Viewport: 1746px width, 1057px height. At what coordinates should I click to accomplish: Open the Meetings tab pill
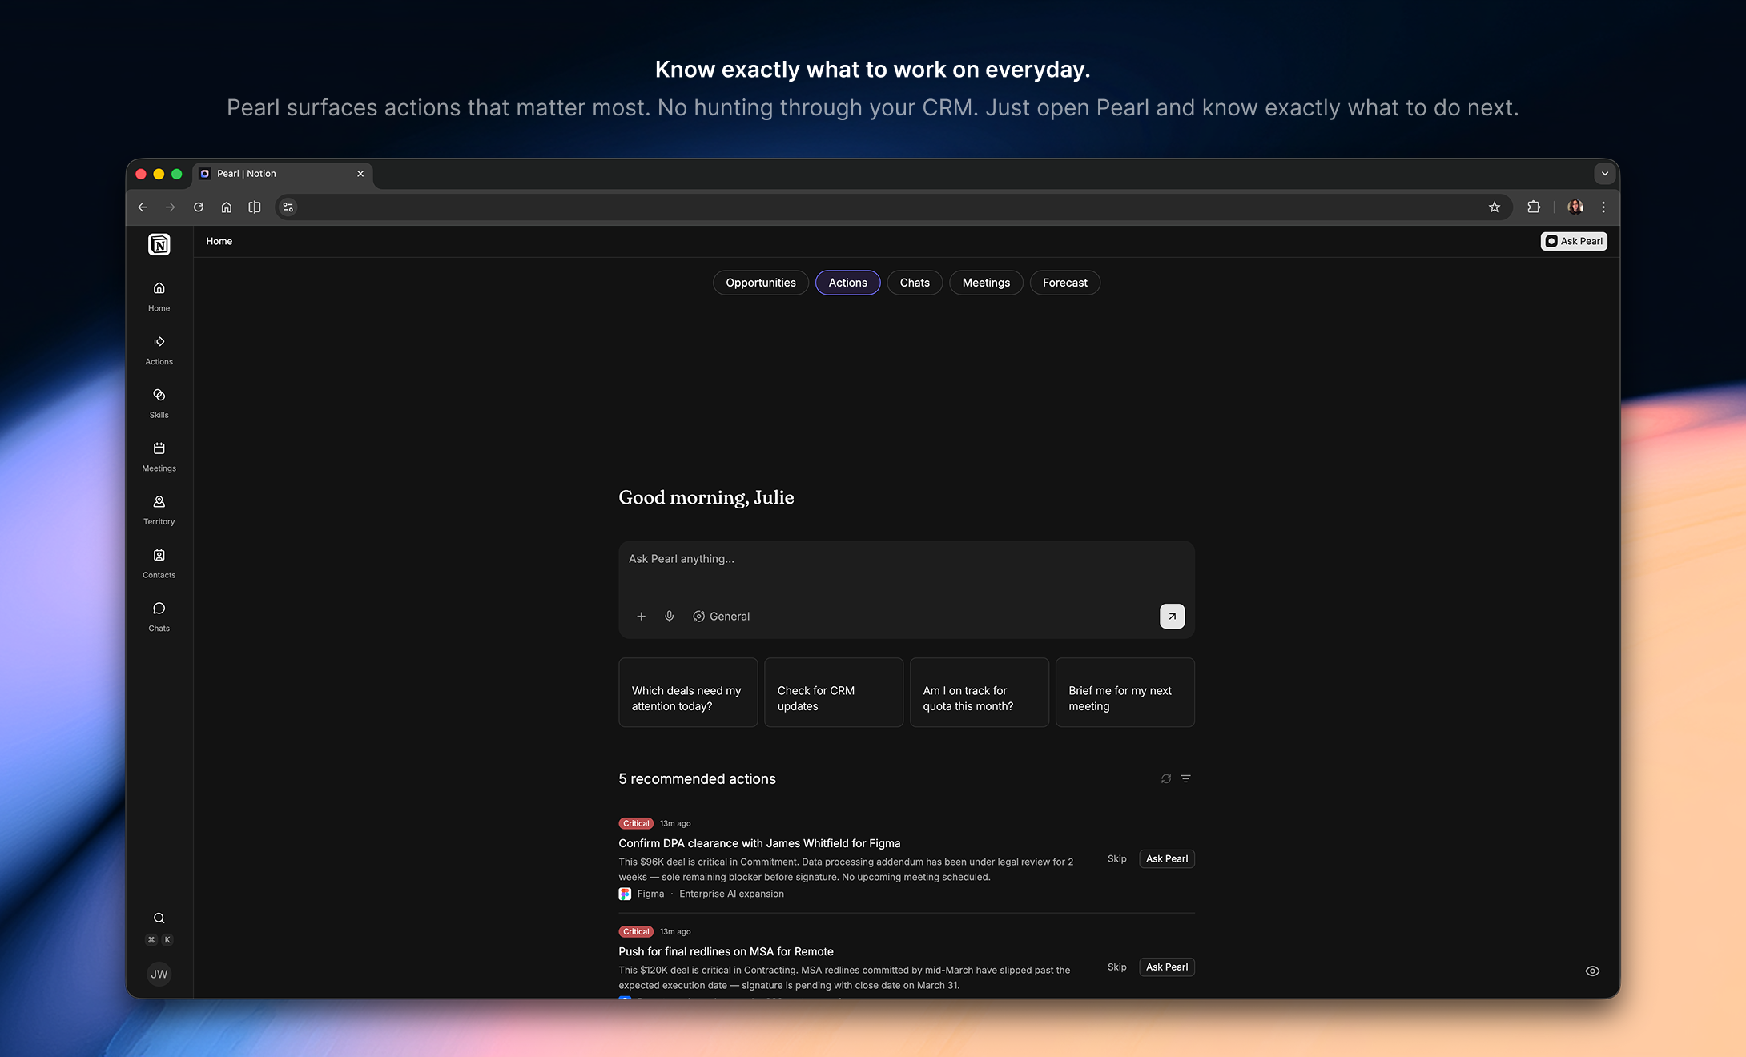986,283
